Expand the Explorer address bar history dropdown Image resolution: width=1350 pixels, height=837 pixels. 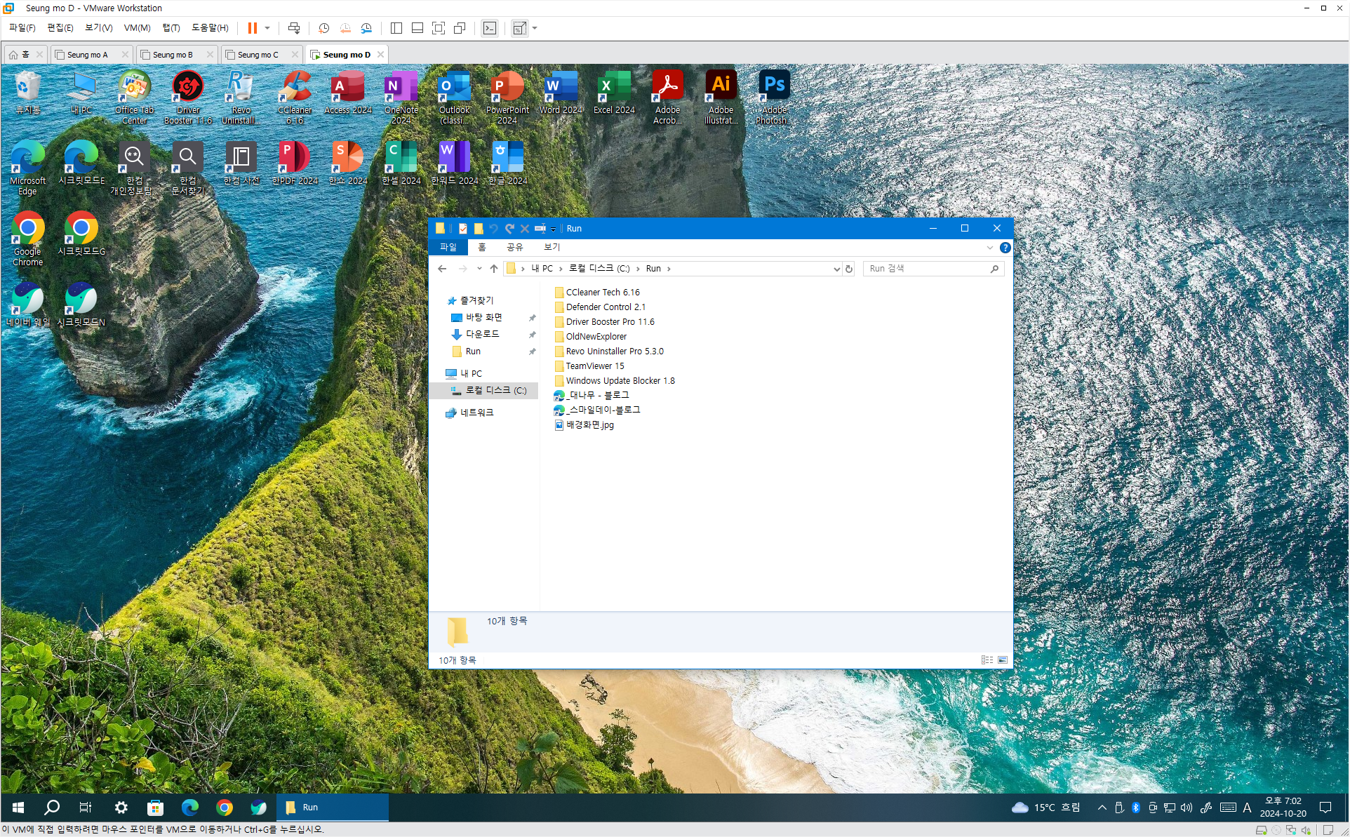(x=836, y=269)
